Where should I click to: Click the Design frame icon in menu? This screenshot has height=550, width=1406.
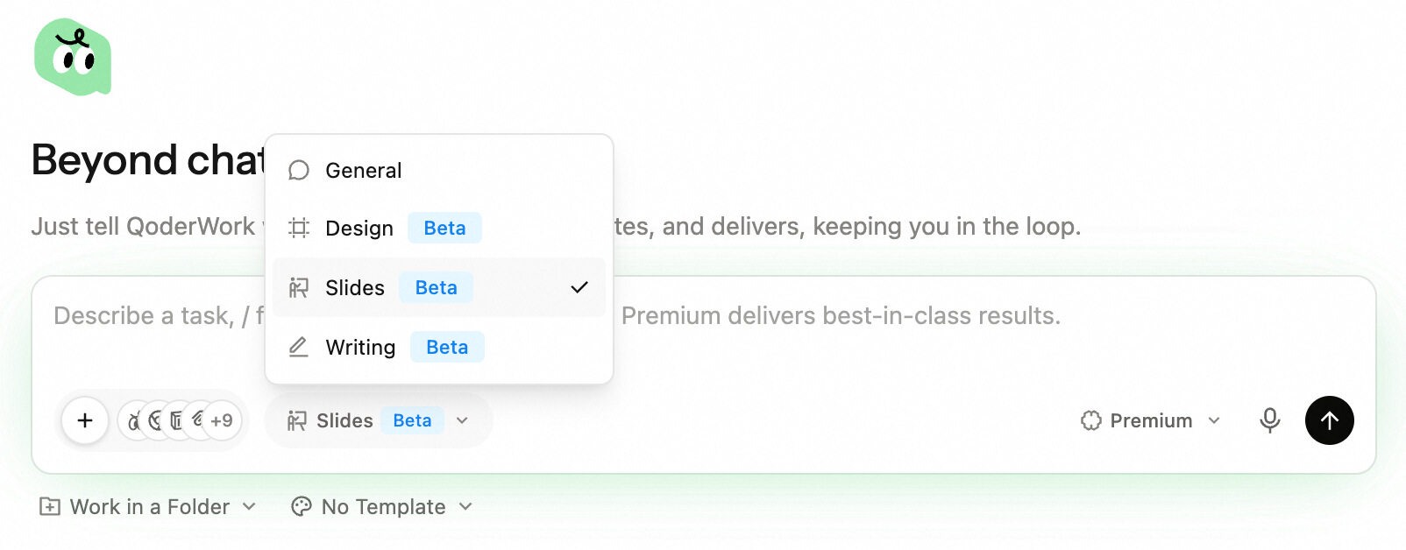(299, 229)
